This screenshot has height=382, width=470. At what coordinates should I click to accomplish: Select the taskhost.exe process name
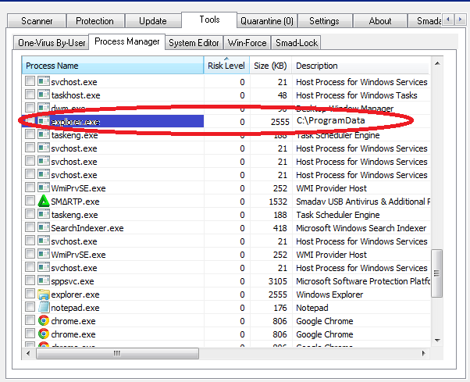[76, 95]
